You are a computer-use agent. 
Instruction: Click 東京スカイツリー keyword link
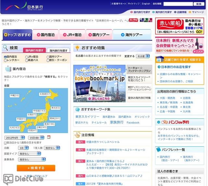point(87,116)
